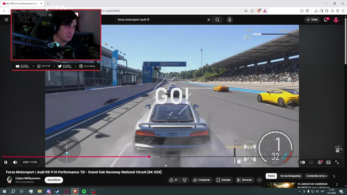Select Contenido de la serie chip
This screenshot has width=347, height=195.
pos(317,176)
